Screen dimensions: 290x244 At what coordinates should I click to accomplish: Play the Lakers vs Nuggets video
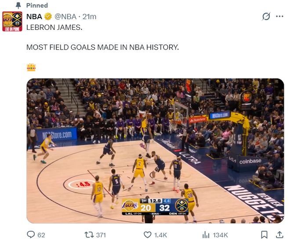tap(155, 151)
